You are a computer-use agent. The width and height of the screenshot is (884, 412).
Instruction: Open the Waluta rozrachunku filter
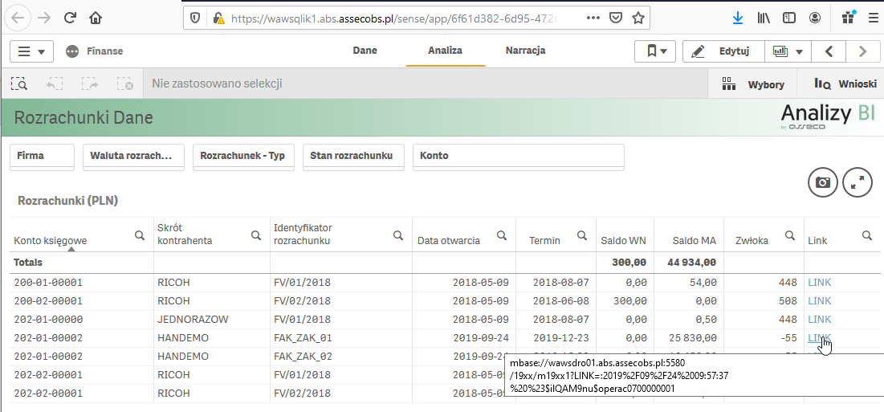[x=133, y=156]
